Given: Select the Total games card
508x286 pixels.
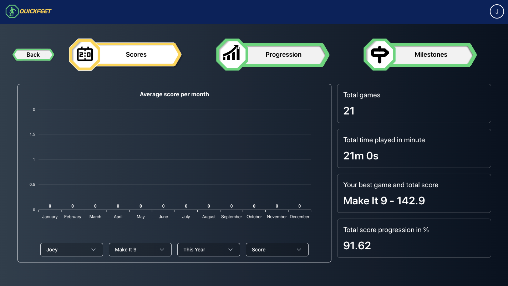Looking at the screenshot, I should tap(414, 103).
